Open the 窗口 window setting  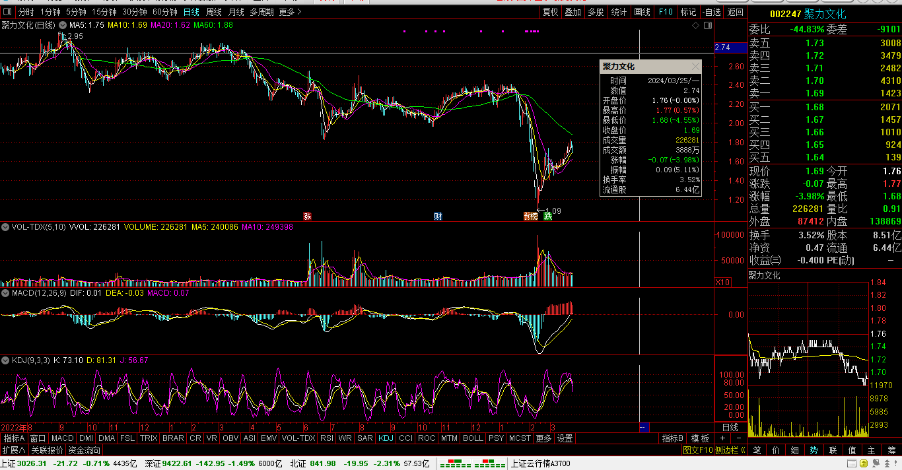pos(38,438)
